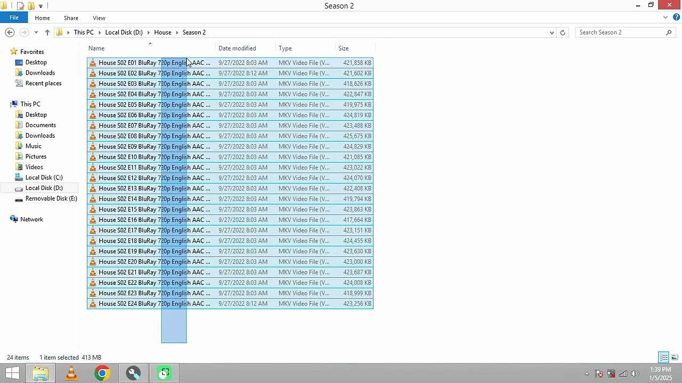Open the File tab
Image resolution: width=682 pixels, height=383 pixels.
[x=14, y=18]
